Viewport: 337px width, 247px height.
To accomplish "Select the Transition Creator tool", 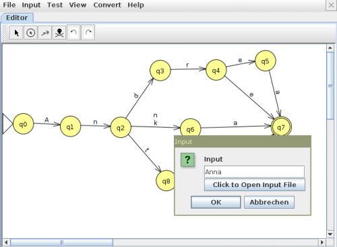I will point(45,33).
